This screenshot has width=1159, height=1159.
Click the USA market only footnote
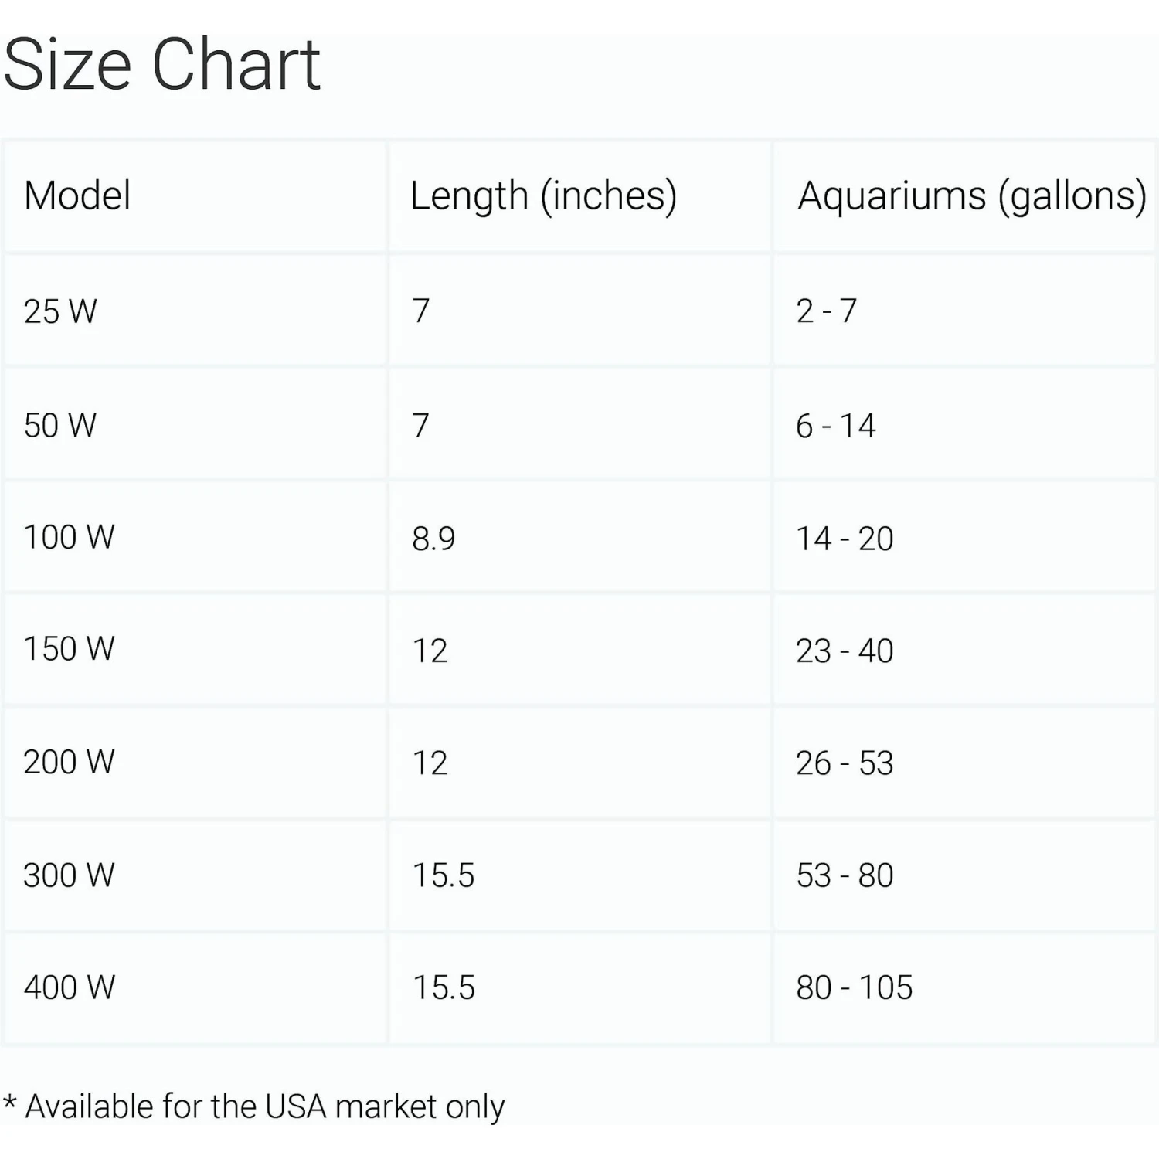click(x=255, y=1106)
